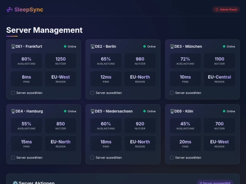This screenshot has height=184, width=246.
Task: Click the DE4 - Hamburg title
Action: point(29,111)
